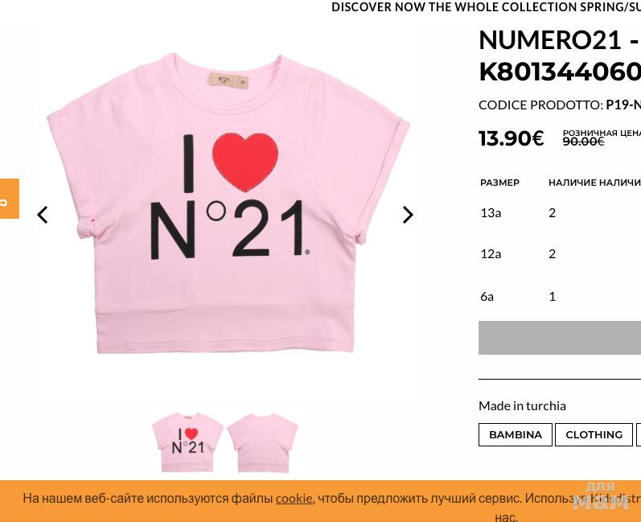Image resolution: width=641 pixels, height=522 pixels.
Task: Click the CLOTHING category tag
Action: click(x=594, y=434)
